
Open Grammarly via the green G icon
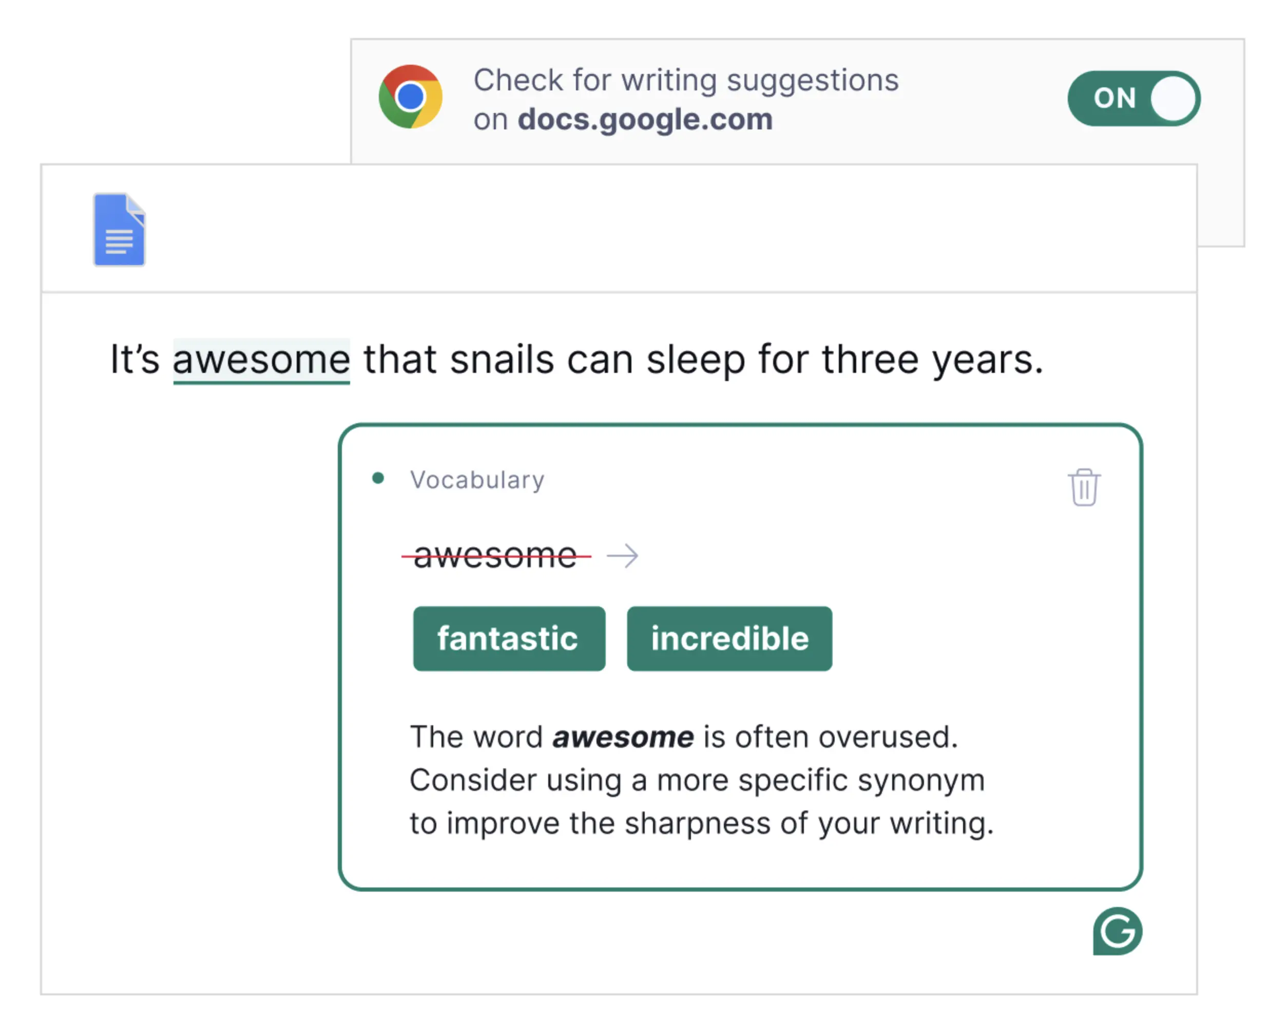(1117, 931)
